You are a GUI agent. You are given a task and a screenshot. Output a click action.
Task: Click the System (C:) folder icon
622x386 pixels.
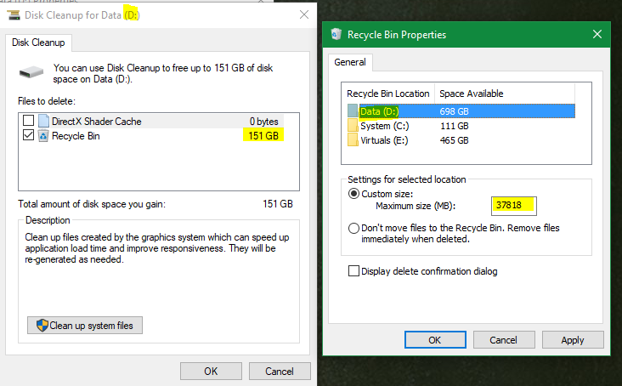353,126
